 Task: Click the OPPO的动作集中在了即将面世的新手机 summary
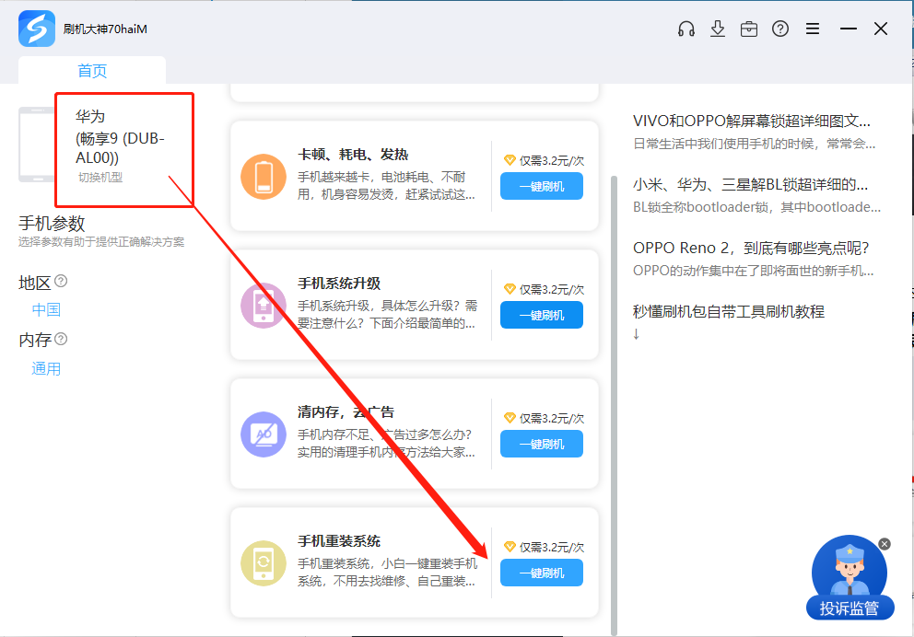pyautogui.click(x=753, y=271)
